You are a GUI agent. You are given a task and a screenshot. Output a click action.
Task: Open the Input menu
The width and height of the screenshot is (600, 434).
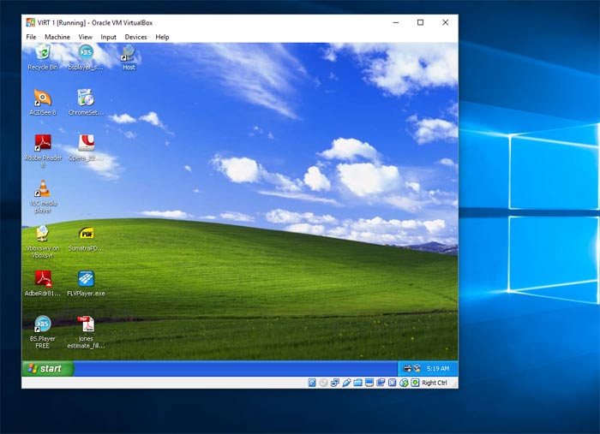pyautogui.click(x=109, y=37)
